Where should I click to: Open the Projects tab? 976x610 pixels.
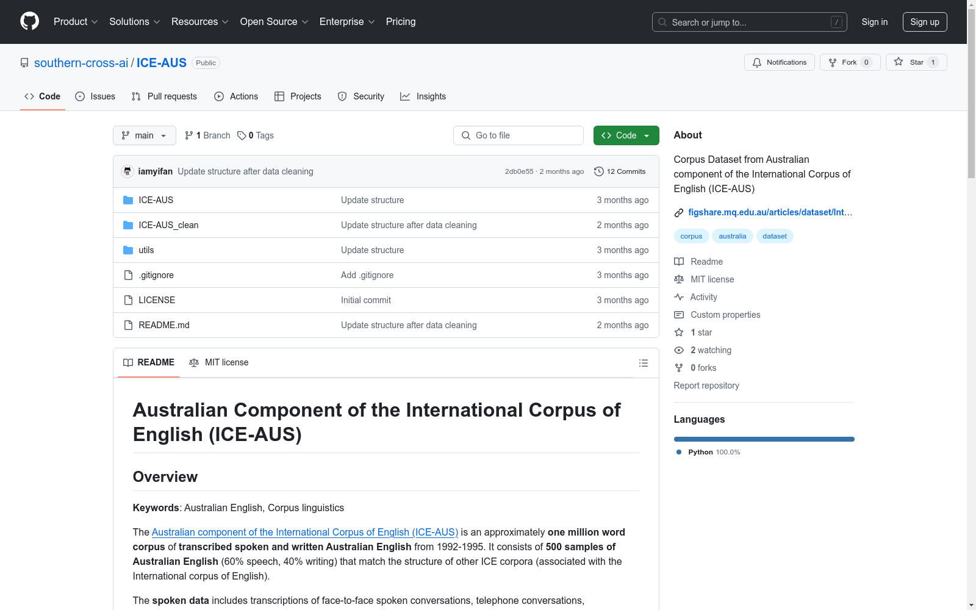click(x=298, y=96)
